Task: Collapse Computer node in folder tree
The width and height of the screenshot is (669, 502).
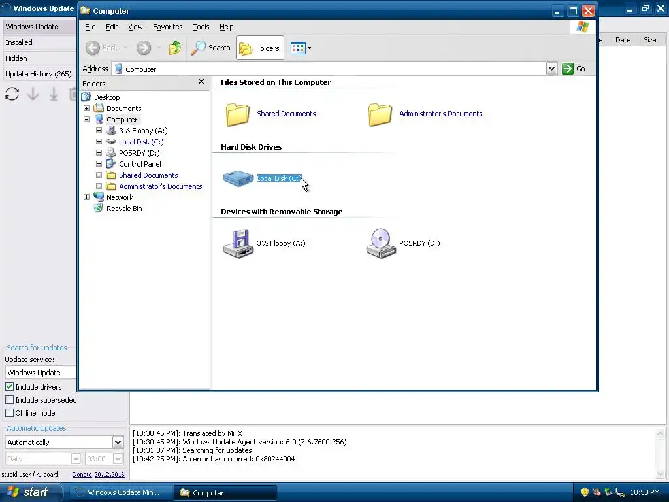Action: [x=87, y=120]
